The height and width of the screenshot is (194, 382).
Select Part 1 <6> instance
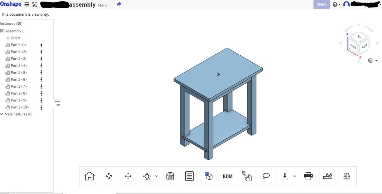(19, 80)
